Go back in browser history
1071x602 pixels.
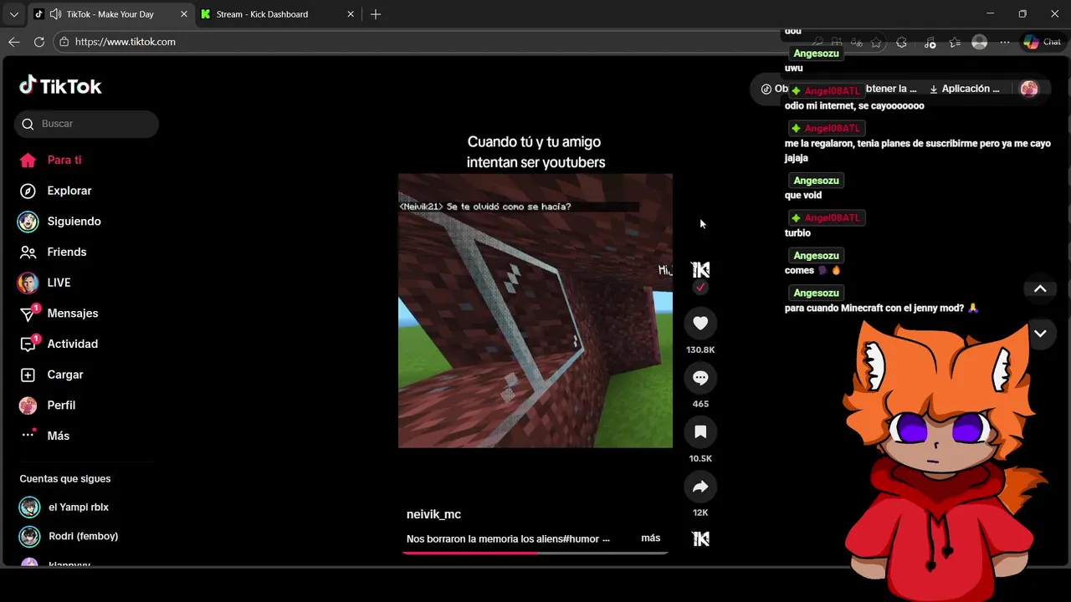14,42
